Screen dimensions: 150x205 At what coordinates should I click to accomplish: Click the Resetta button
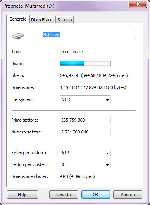click(x=63, y=195)
